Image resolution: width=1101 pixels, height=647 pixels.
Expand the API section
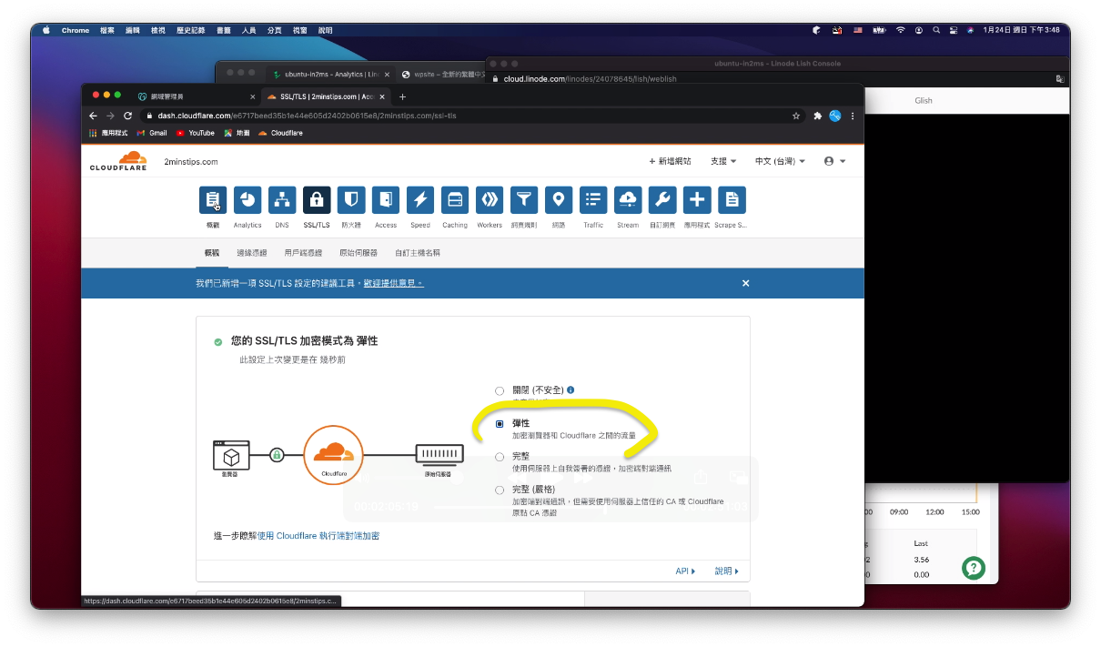(685, 571)
